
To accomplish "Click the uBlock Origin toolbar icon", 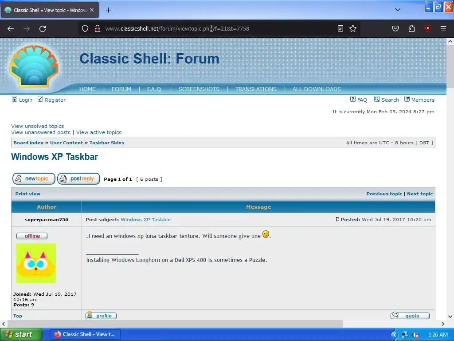I will 427,28.
